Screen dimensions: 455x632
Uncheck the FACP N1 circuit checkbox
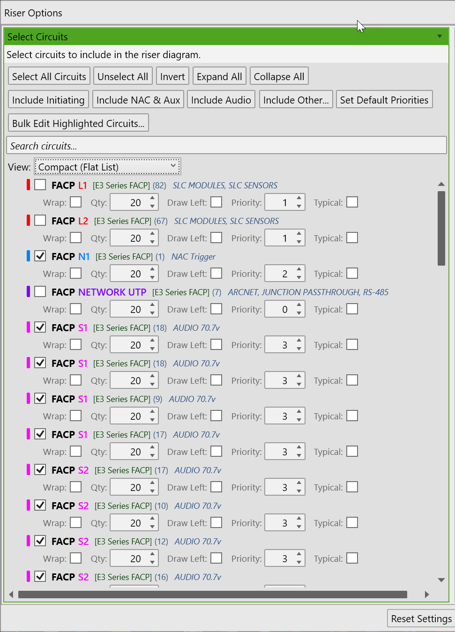(40, 256)
